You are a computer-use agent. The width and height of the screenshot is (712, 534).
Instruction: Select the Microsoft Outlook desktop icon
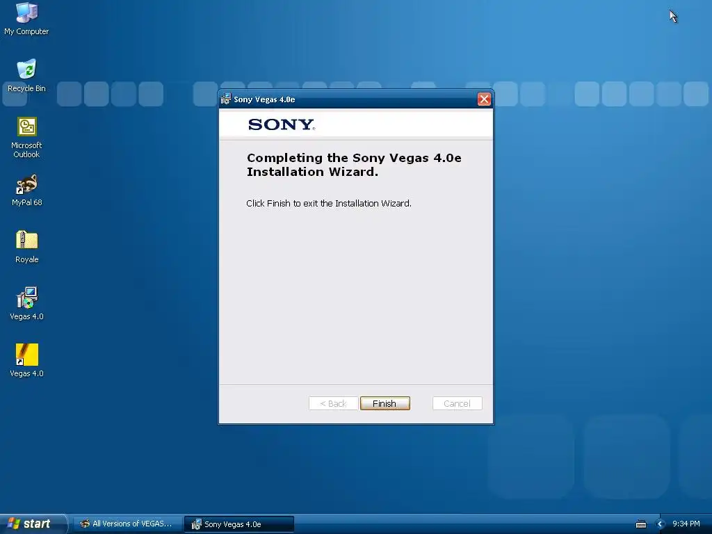point(26,138)
